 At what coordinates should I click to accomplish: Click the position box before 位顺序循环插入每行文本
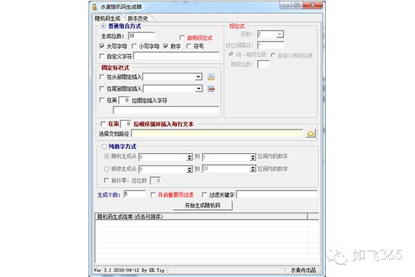126,124
